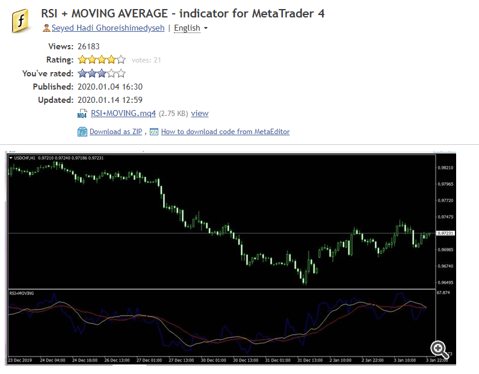This screenshot has height=374, width=479.
Task: Click the Views count 26183
Action: pos(88,46)
